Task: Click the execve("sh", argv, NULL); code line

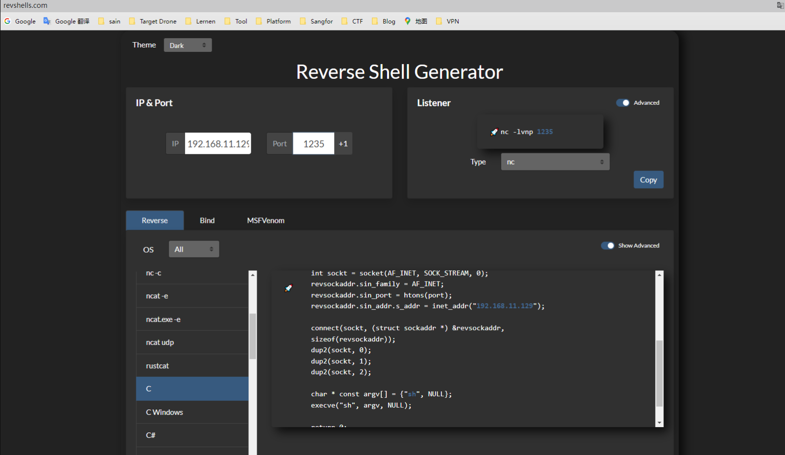Action: click(x=361, y=405)
